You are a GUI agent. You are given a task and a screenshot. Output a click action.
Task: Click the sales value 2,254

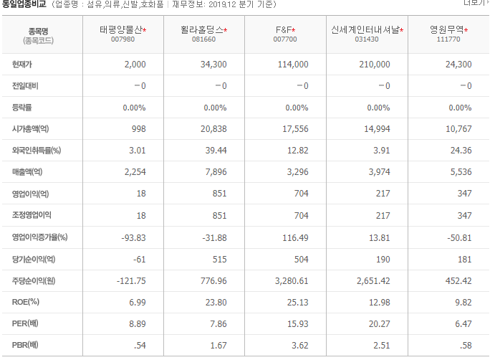click(x=135, y=172)
